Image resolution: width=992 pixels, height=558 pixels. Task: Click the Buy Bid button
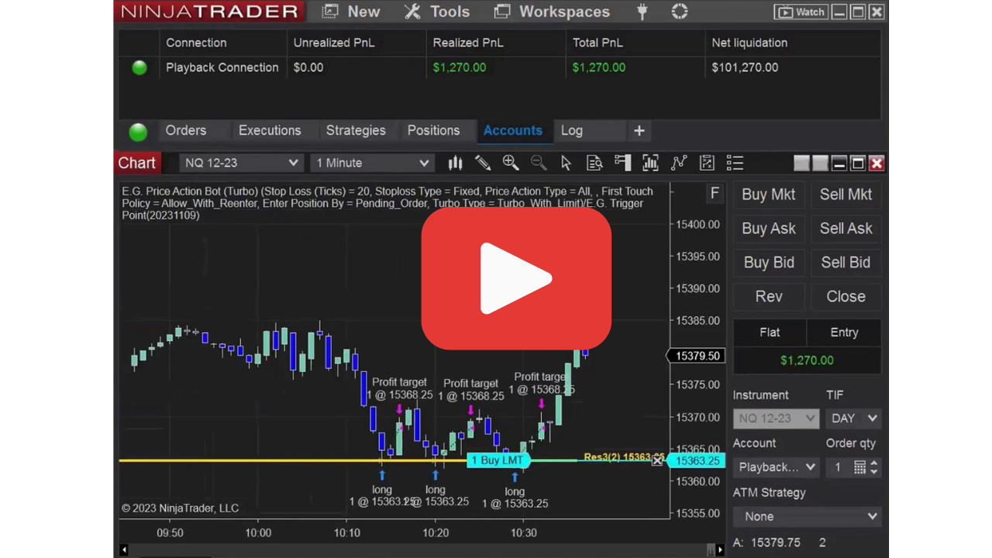[x=769, y=263]
